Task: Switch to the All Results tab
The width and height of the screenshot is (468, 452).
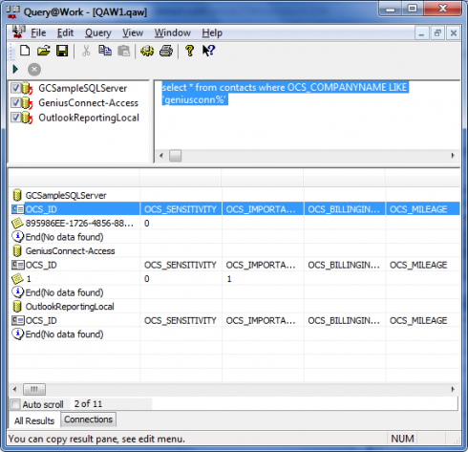Action: 34,420
